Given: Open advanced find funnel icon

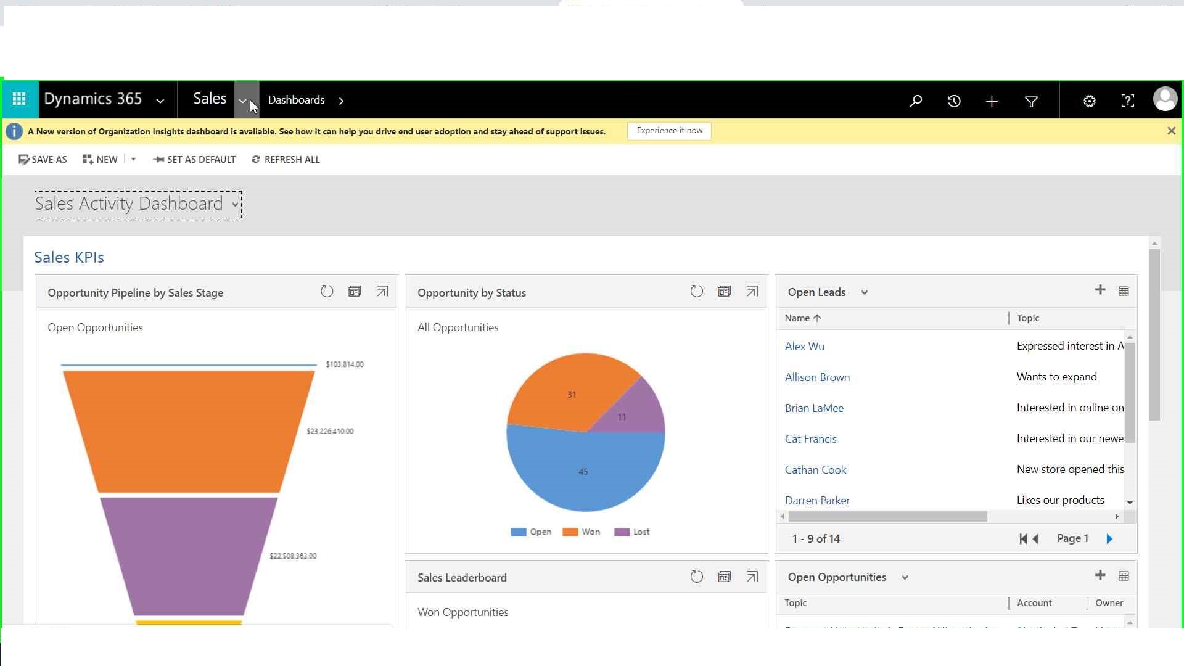Looking at the screenshot, I should pos(1031,101).
